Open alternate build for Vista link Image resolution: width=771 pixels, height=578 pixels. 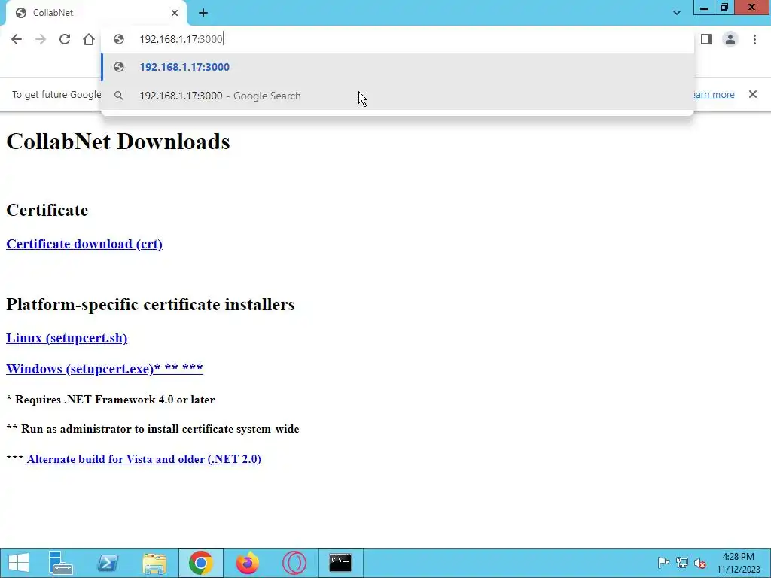144,459
